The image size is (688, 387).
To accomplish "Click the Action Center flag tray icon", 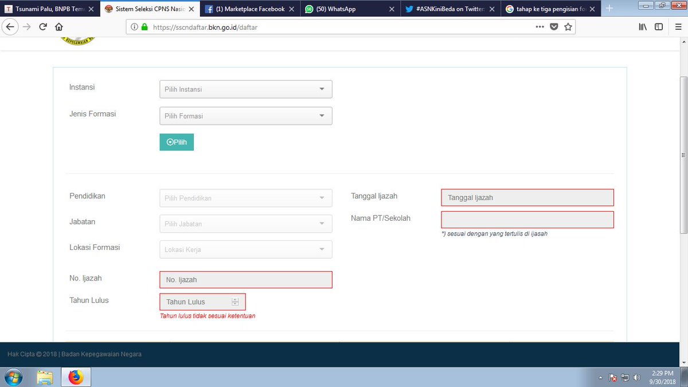I will (x=613, y=378).
